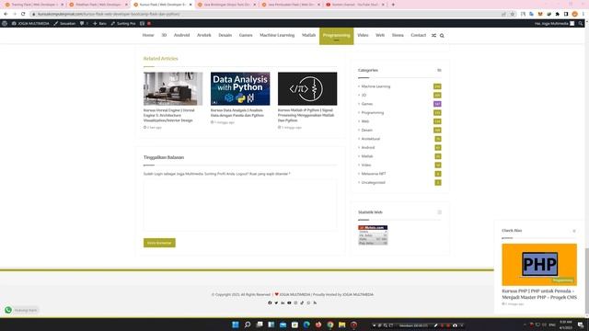Open the Hai, Jogja Multimedia account menu
Viewport: 589px width, 331px height.
[554, 23]
